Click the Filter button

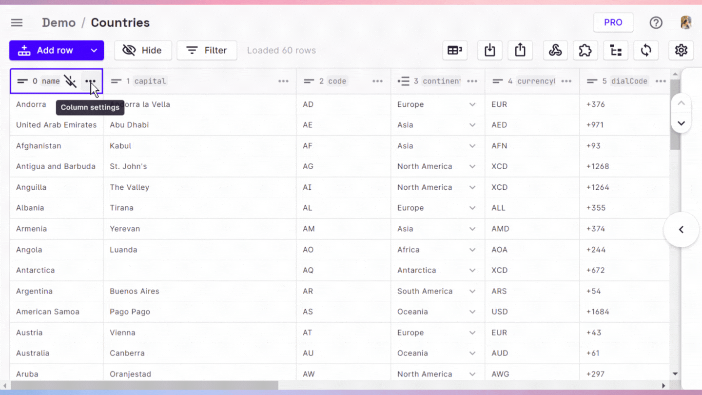(x=207, y=50)
